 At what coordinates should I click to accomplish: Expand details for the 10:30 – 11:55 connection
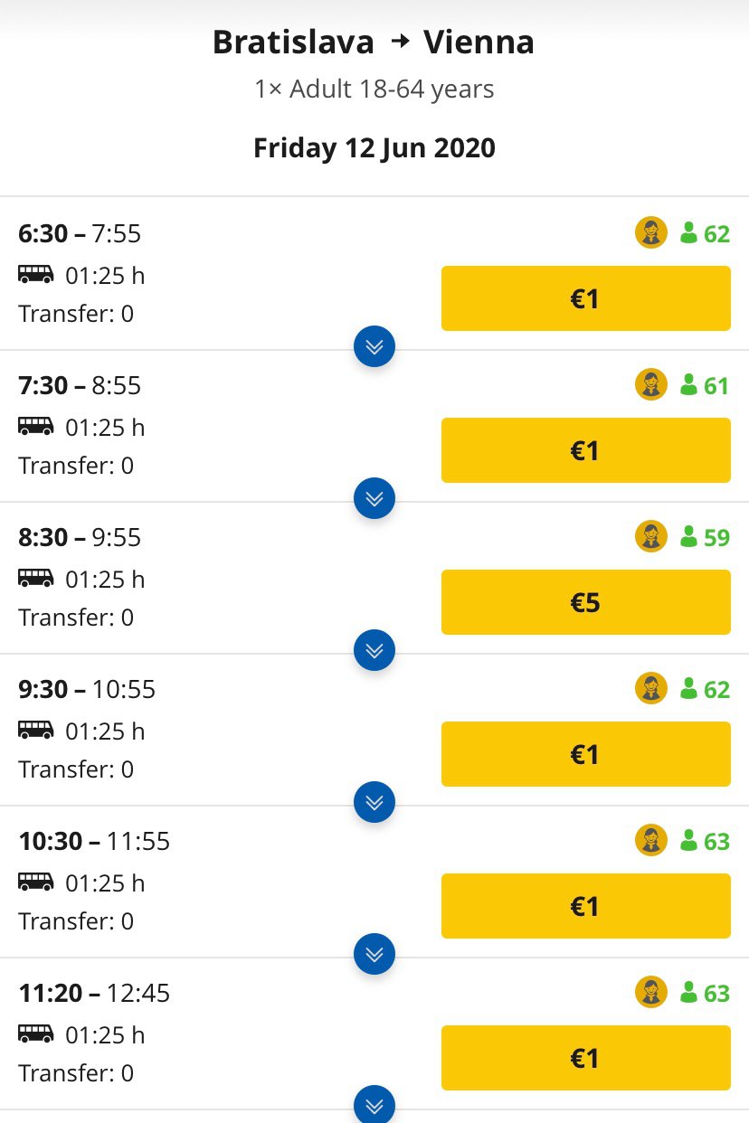click(x=374, y=953)
